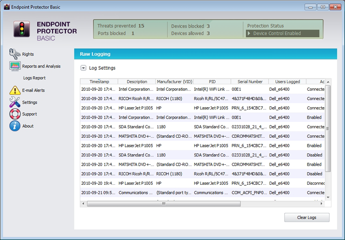
Task: Click the Settings wrench and screwdriver icon
Action: click(15, 102)
